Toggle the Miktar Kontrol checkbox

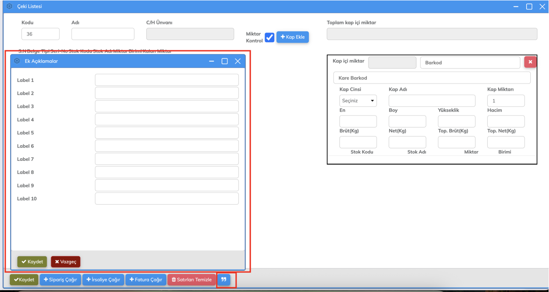pos(269,37)
